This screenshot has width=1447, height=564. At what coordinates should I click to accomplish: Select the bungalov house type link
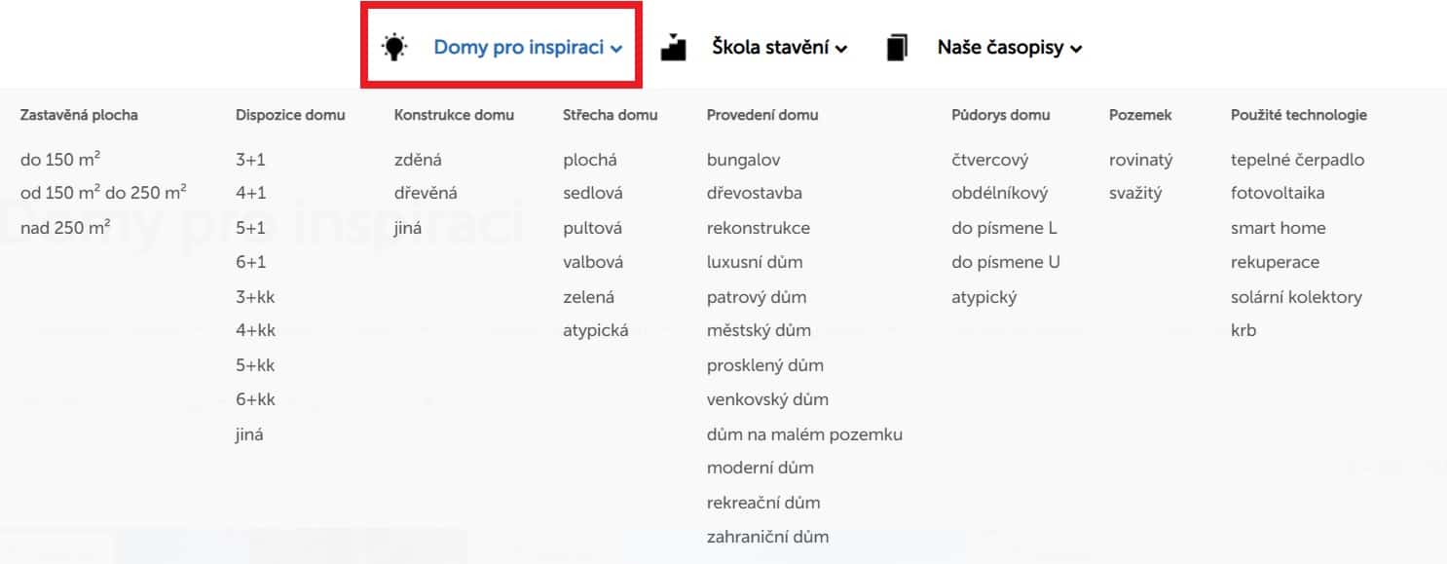coord(743,160)
